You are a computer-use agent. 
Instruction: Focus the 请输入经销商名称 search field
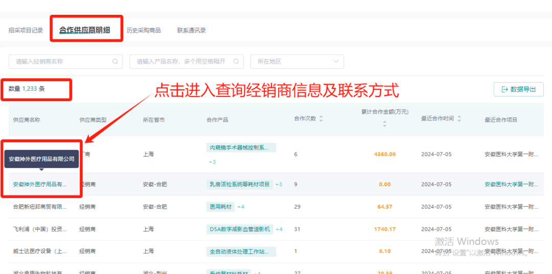[x=65, y=61]
